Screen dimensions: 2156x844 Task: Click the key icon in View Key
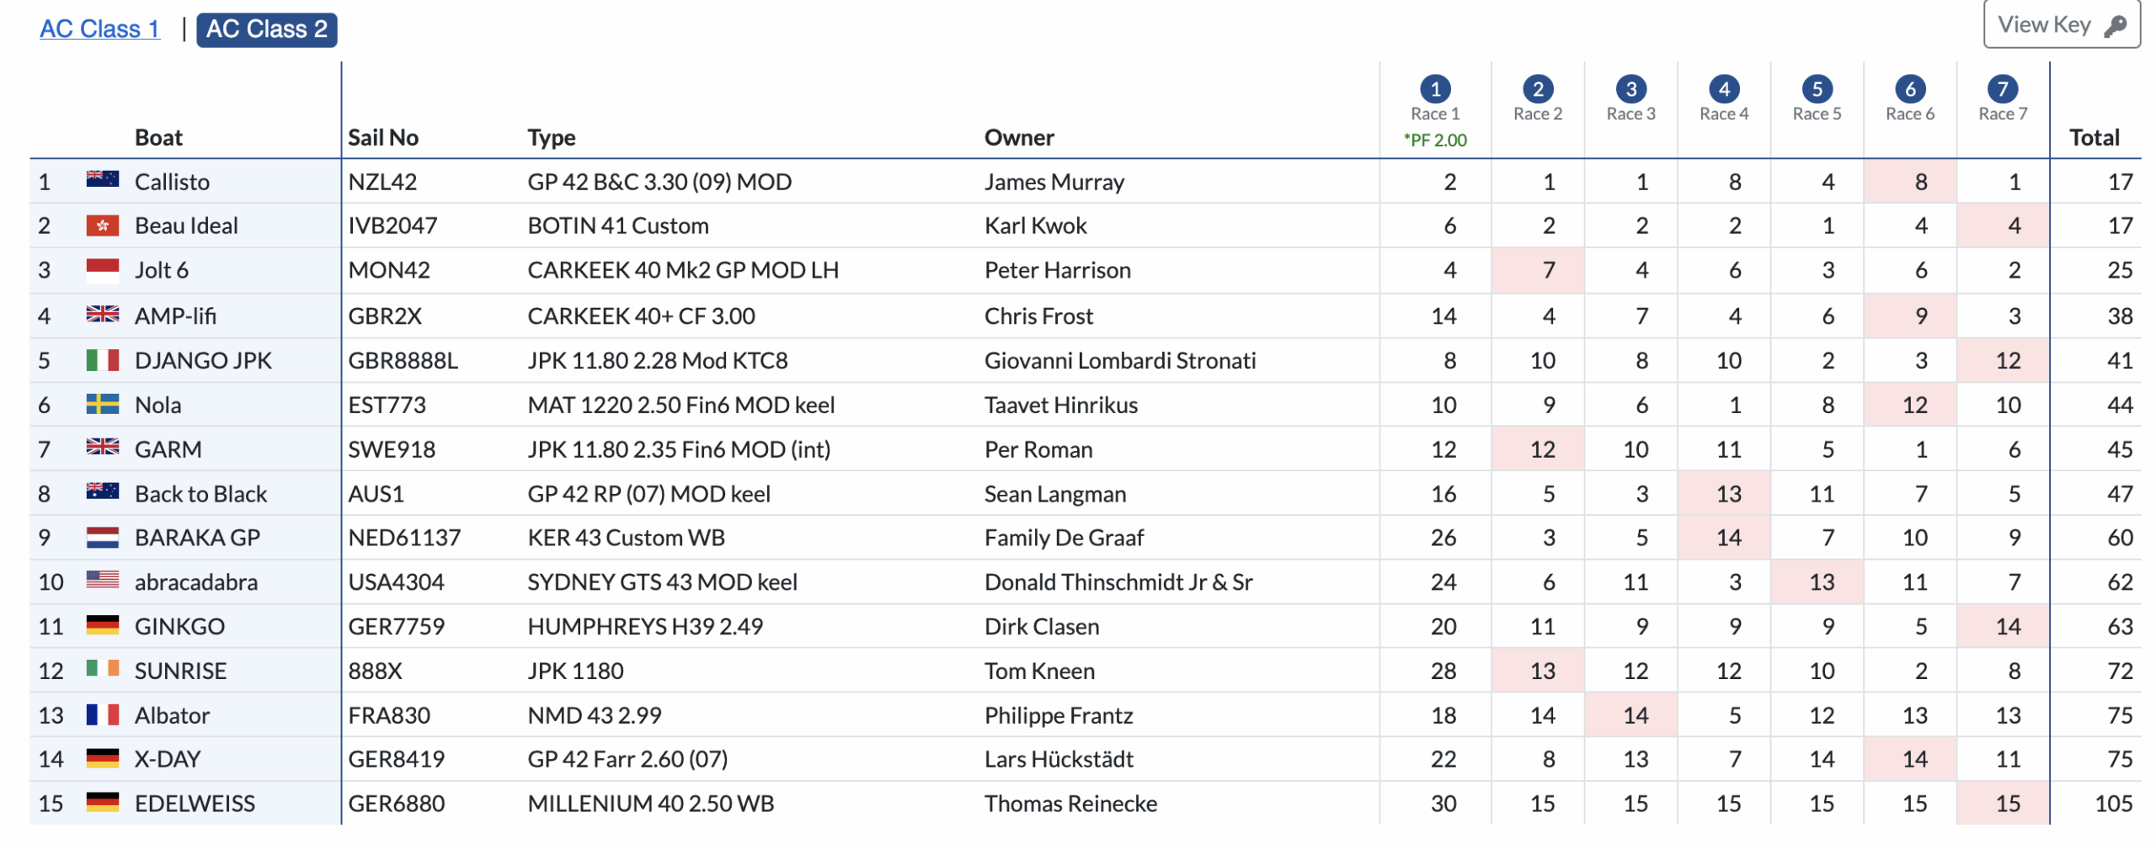pyautogui.click(x=2114, y=27)
